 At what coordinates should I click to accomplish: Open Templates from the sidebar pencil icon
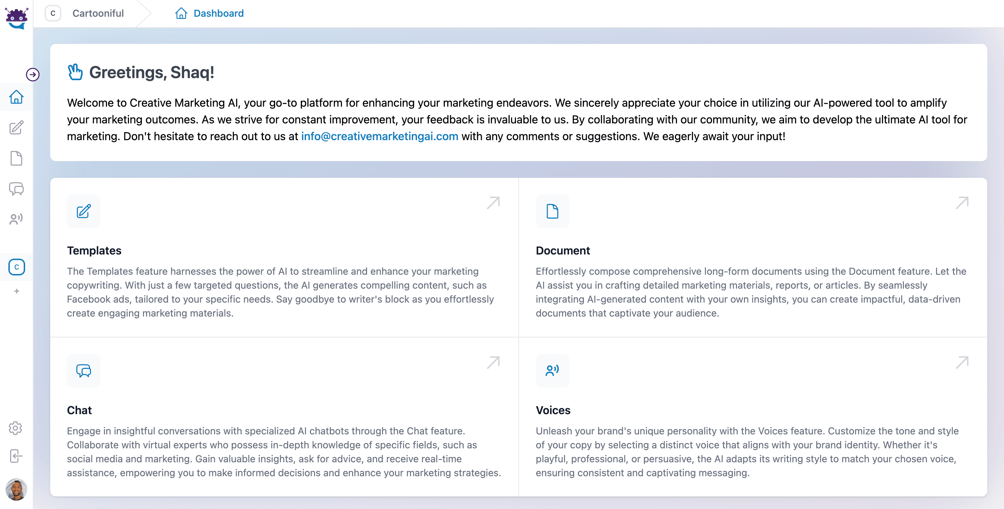pyautogui.click(x=16, y=128)
